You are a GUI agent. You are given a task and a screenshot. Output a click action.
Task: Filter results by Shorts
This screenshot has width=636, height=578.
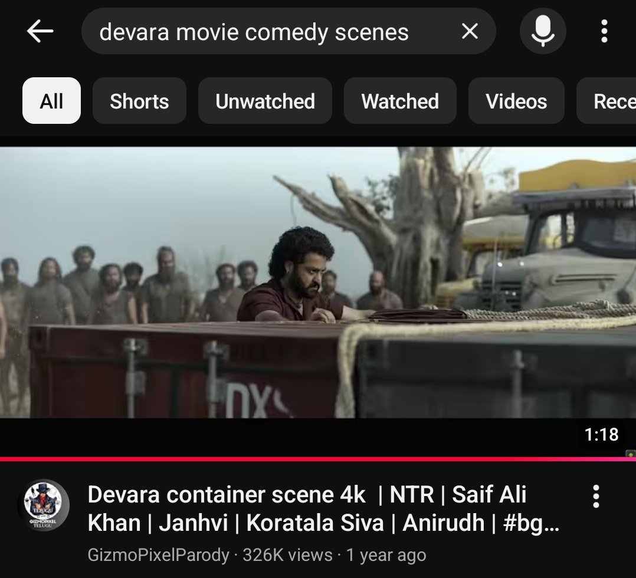(x=139, y=101)
